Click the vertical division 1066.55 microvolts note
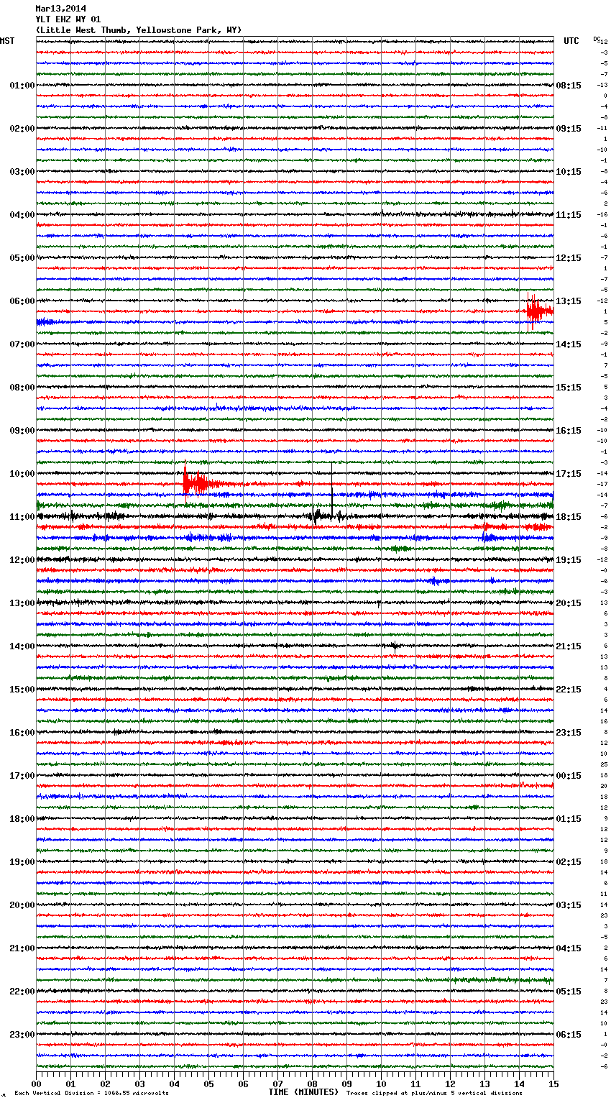This screenshot has width=611, height=1103. (91, 1094)
